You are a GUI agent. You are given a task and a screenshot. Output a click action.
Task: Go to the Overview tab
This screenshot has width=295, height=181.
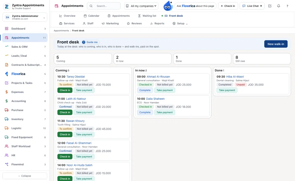[x=67, y=16]
